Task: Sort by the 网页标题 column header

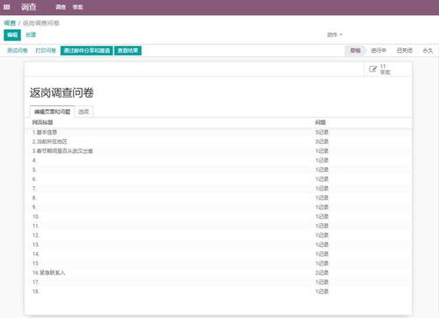Action: pyautogui.click(x=42, y=122)
